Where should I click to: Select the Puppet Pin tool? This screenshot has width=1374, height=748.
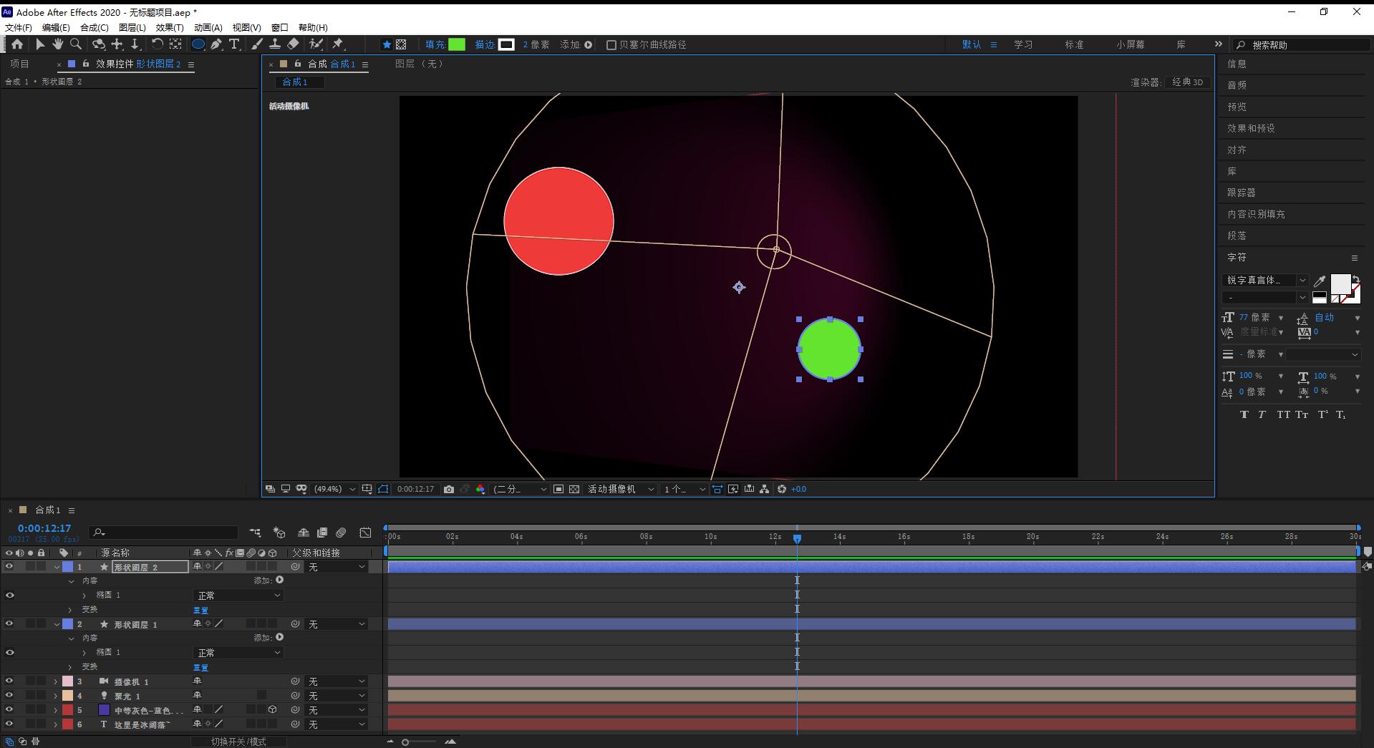(338, 44)
